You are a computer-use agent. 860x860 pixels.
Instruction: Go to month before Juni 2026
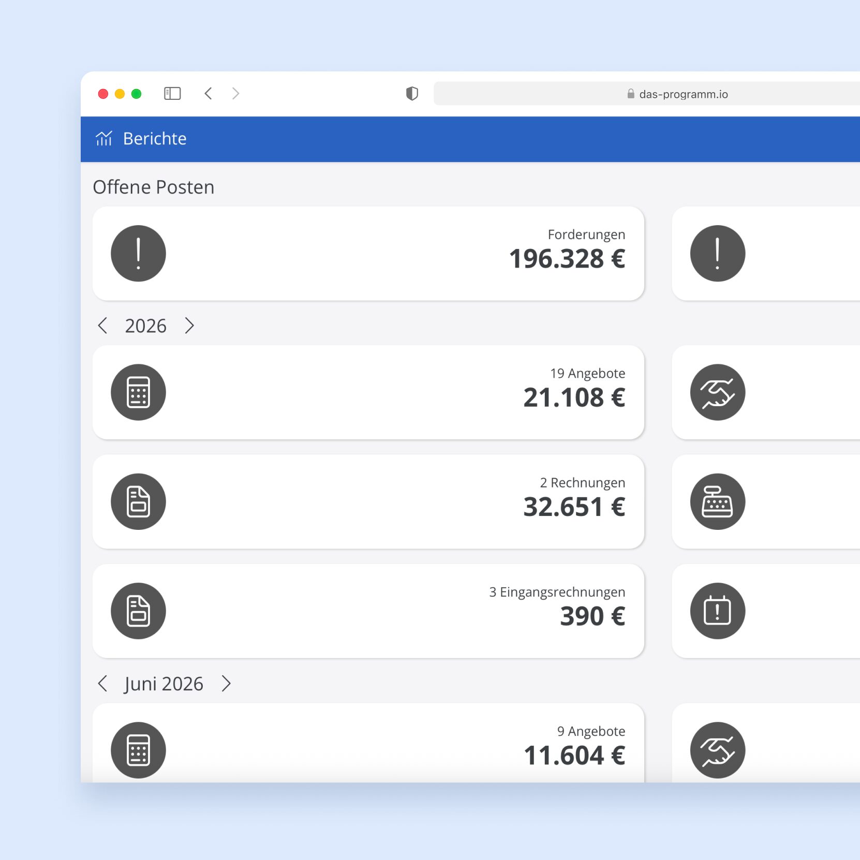pyautogui.click(x=102, y=684)
